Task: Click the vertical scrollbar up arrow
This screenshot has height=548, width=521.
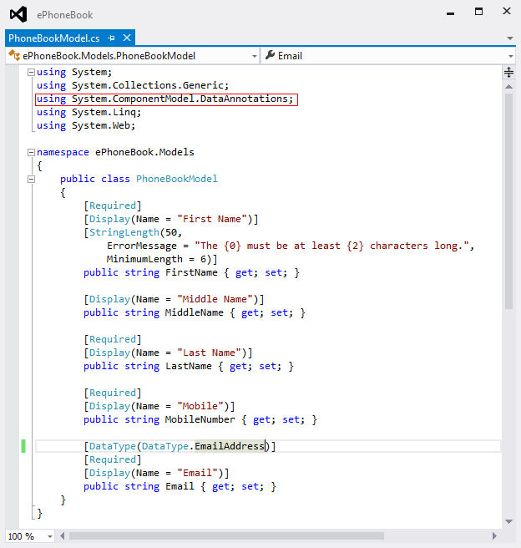Action: point(508,86)
